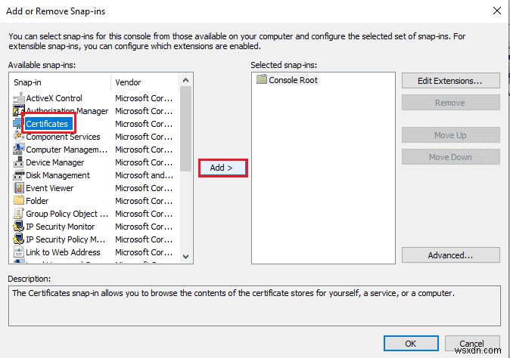Screen dimensions: 510x358
Task: Select the Event Viewer snap-in
Action: pyautogui.click(x=50, y=188)
